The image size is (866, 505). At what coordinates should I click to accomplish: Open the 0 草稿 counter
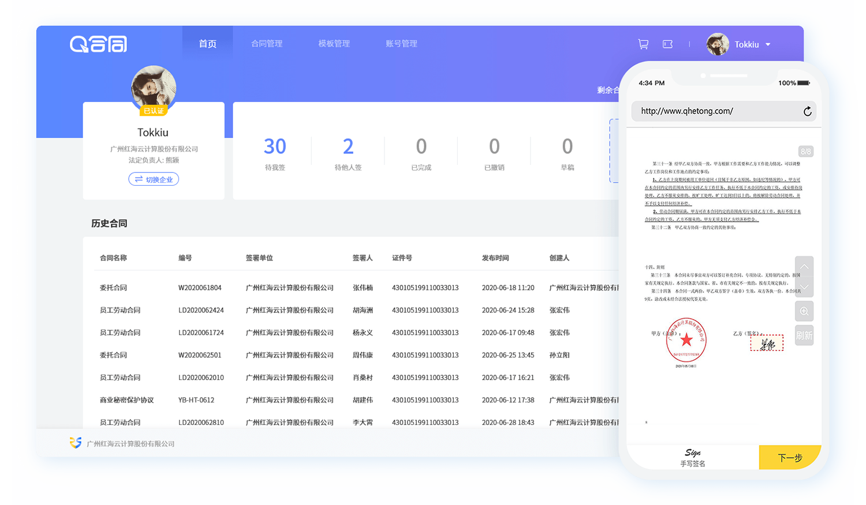568,153
